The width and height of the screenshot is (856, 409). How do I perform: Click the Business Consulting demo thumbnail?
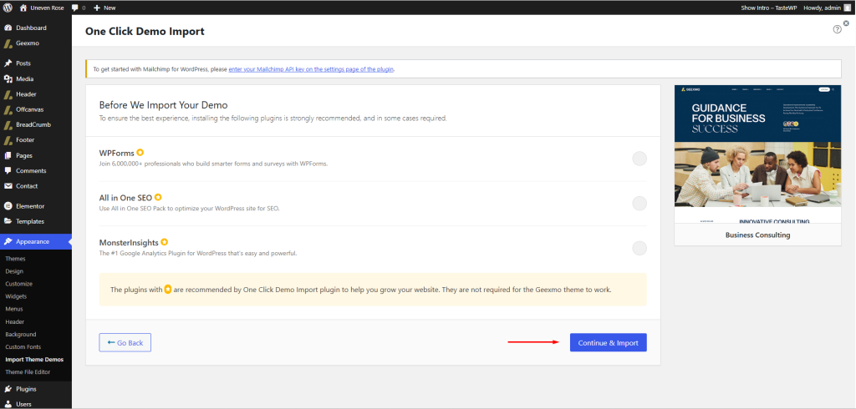757,154
